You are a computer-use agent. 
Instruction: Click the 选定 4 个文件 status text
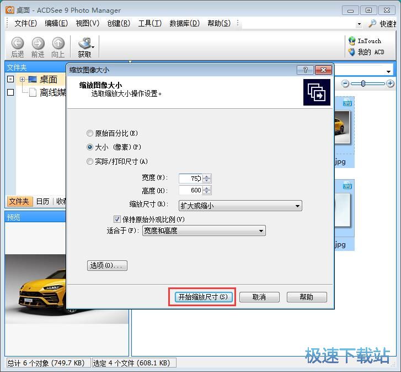tap(131, 363)
